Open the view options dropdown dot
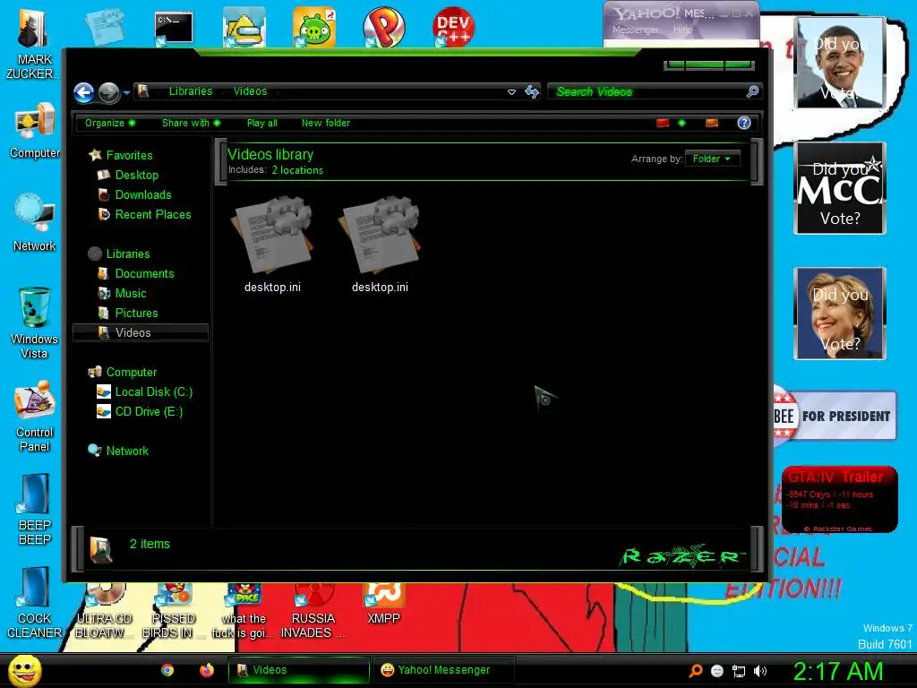This screenshot has height=688, width=917. (x=681, y=123)
